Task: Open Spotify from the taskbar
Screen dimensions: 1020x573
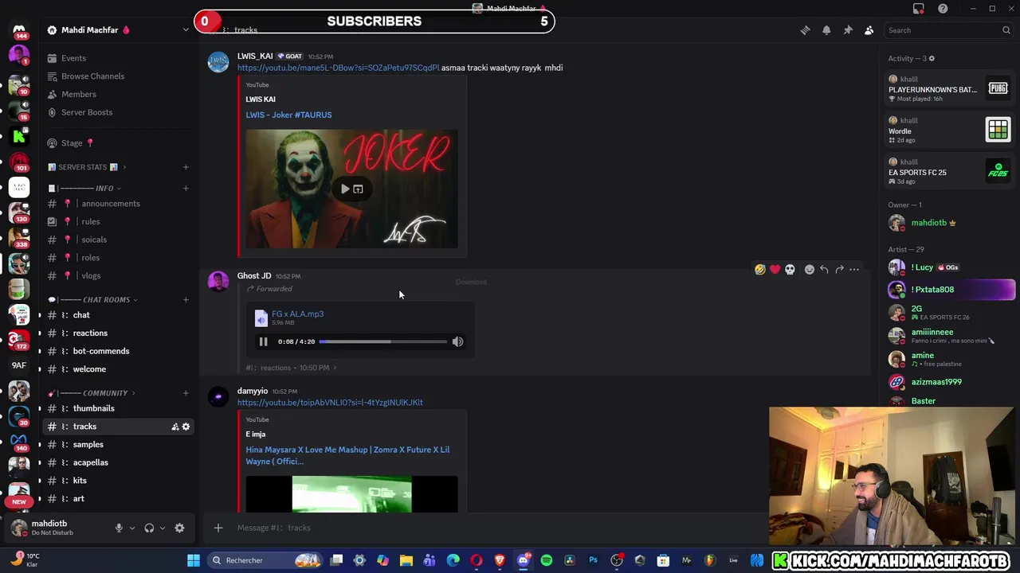Action: point(547,560)
